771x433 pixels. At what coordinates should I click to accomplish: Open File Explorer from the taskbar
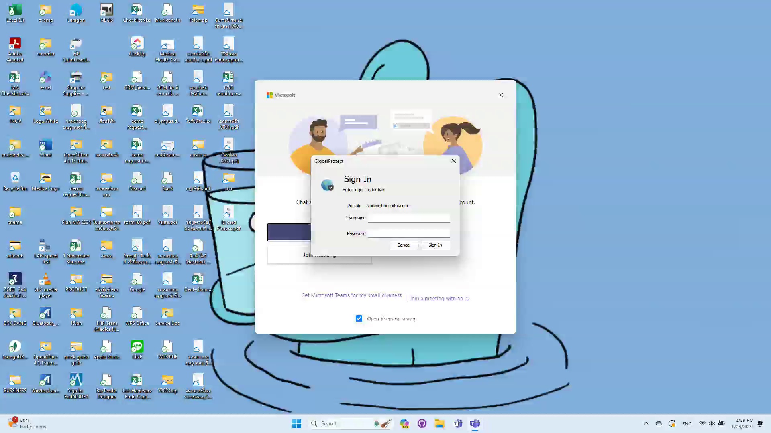[439, 423]
